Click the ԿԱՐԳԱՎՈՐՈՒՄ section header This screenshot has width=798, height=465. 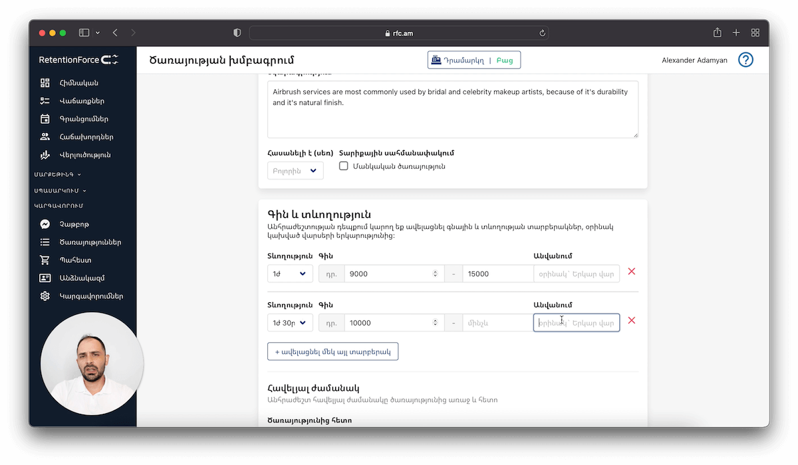pos(59,206)
